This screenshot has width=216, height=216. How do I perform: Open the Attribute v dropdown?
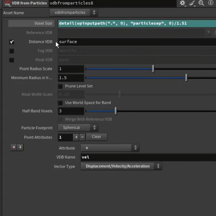pos(110,148)
